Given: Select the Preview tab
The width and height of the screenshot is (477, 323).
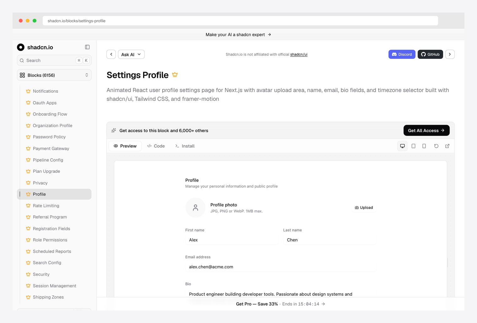Looking at the screenshot, I should (x=125, y=146).
